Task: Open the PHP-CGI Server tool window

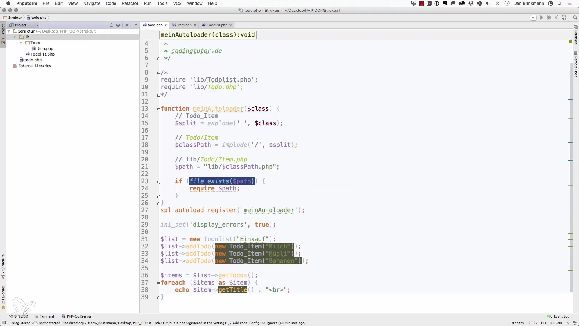Action: click(77, 316)
